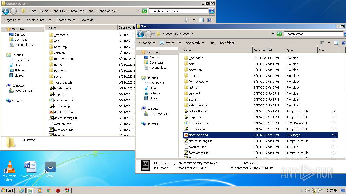Select dead-mac.png in Vysor window
346x194 pixels.
(261, 135)
